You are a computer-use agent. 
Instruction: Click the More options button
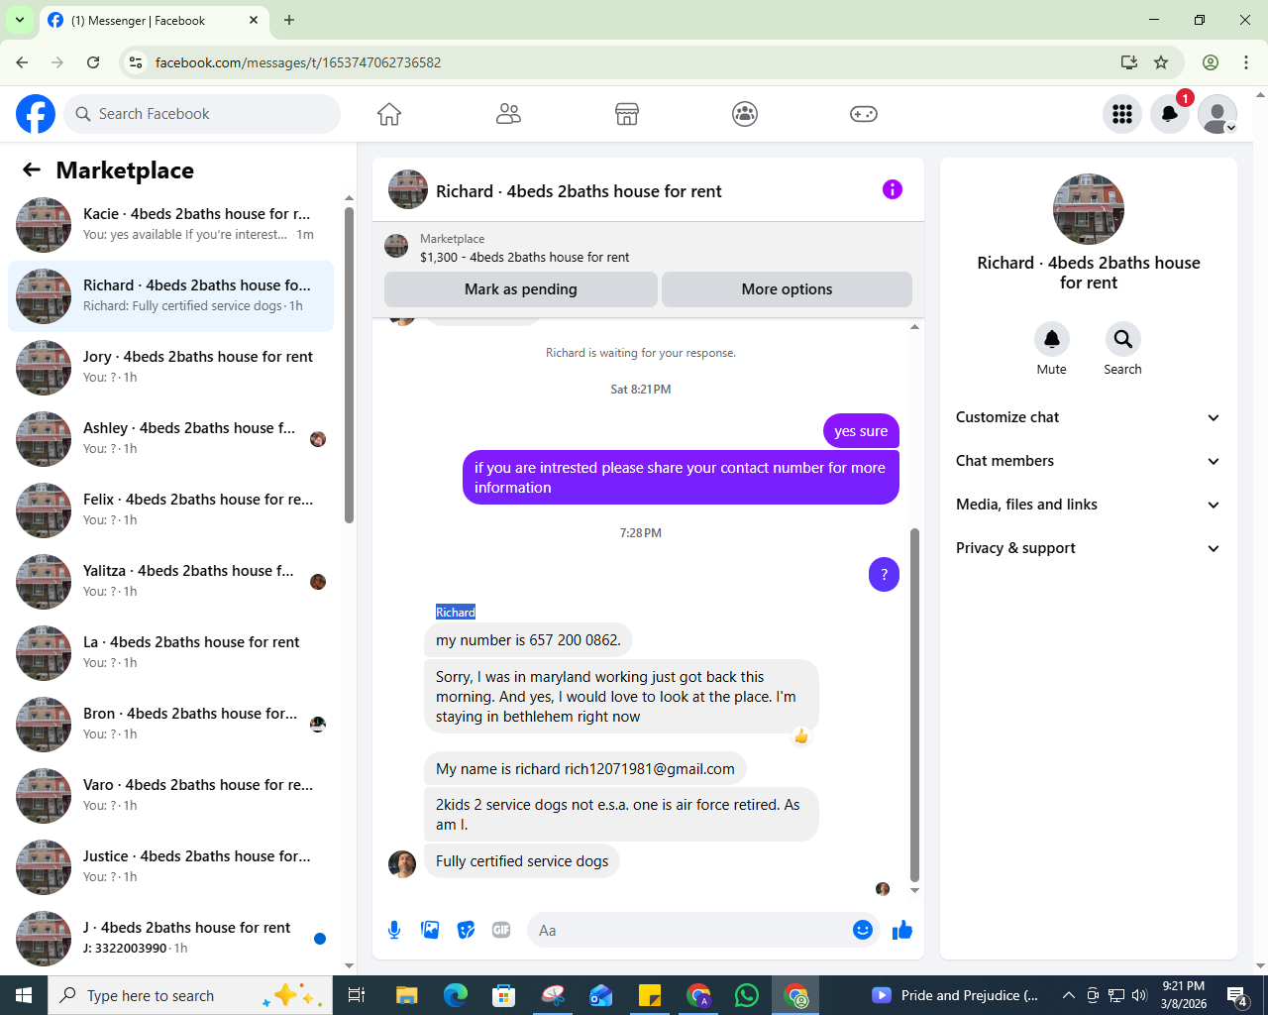click(787, 289)
